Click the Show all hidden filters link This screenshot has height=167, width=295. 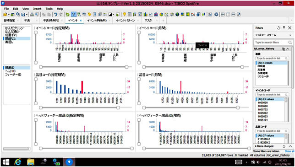coord(290,151)
